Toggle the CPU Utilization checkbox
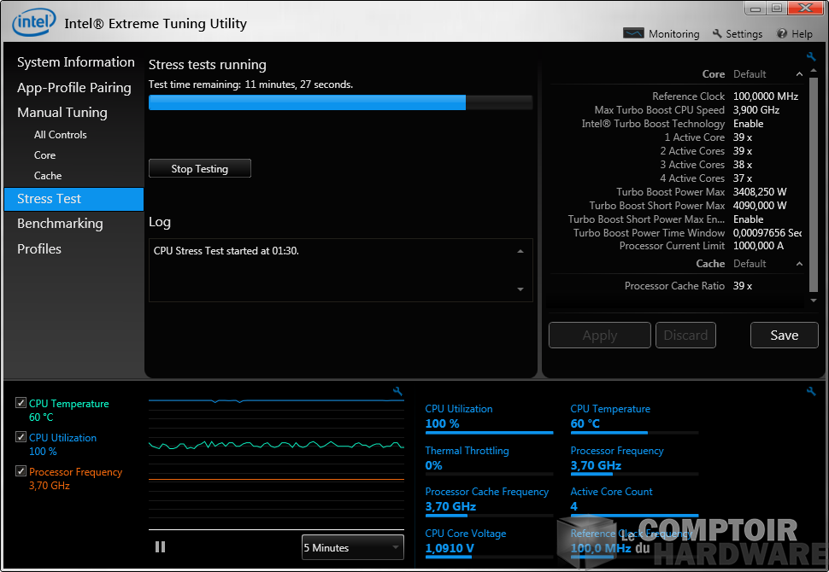The width and height of the screenshot is (829, 572). pos(21,438)
